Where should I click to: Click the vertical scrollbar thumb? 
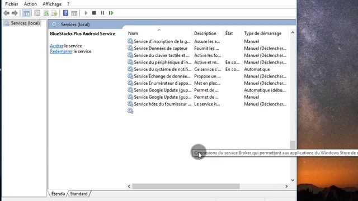click(293, 145)
